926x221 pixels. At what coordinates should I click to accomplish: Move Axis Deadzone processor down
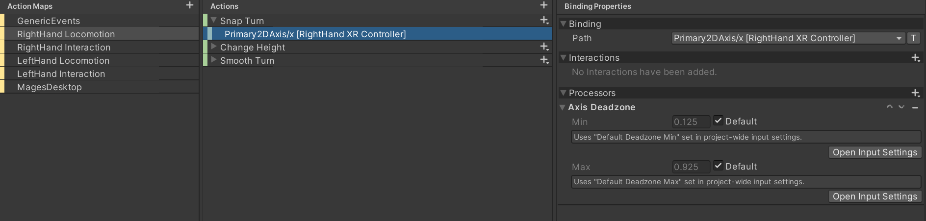pos(901,107)
